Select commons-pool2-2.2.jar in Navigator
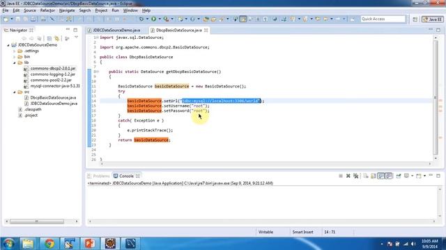446x250 pixels. (51, 81)
